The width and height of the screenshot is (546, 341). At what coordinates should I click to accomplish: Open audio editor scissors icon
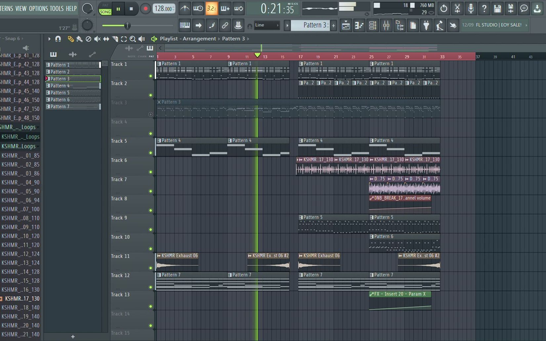click(457, 9)
